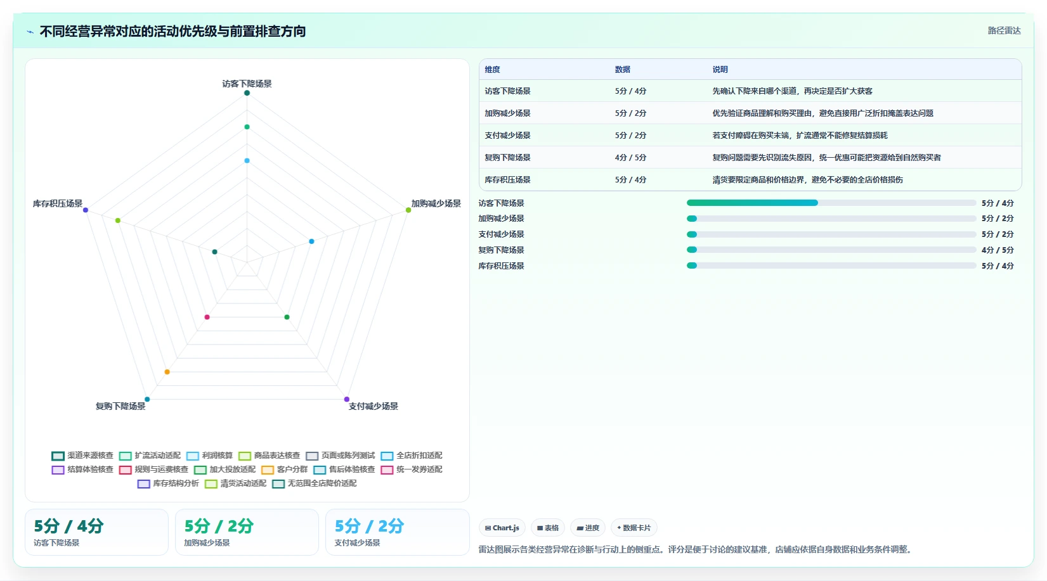Select the top radar point at 访客下降场景 axis

pos(247,93)
